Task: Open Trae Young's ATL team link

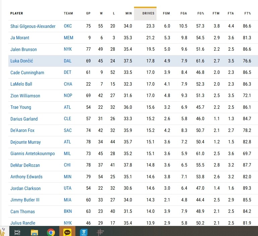Action: pyautogui.click(x=67, y=107)
